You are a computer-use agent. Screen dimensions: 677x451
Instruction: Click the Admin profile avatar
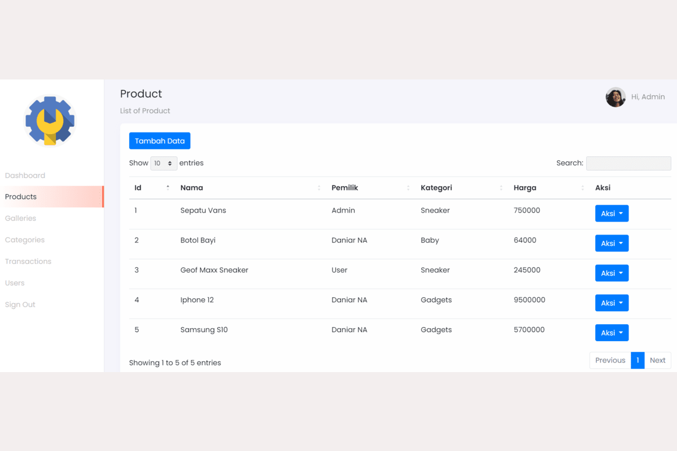(616, 97)
